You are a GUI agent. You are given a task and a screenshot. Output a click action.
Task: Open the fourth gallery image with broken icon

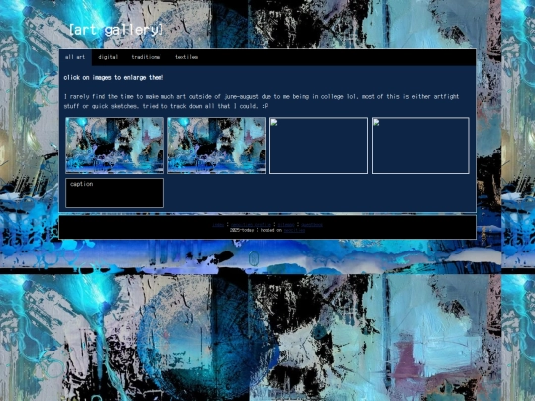click(420, 146)
